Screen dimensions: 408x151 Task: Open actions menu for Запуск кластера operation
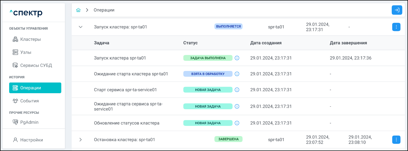click(x=396, y=27)
